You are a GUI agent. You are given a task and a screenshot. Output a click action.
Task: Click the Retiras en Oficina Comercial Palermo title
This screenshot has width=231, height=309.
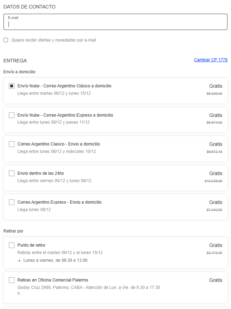[53, 280]
